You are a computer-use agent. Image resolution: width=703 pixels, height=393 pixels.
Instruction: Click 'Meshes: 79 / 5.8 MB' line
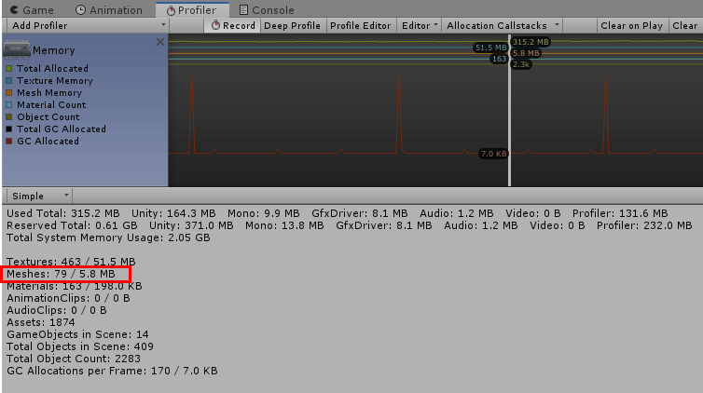click(x=61, y=274)
